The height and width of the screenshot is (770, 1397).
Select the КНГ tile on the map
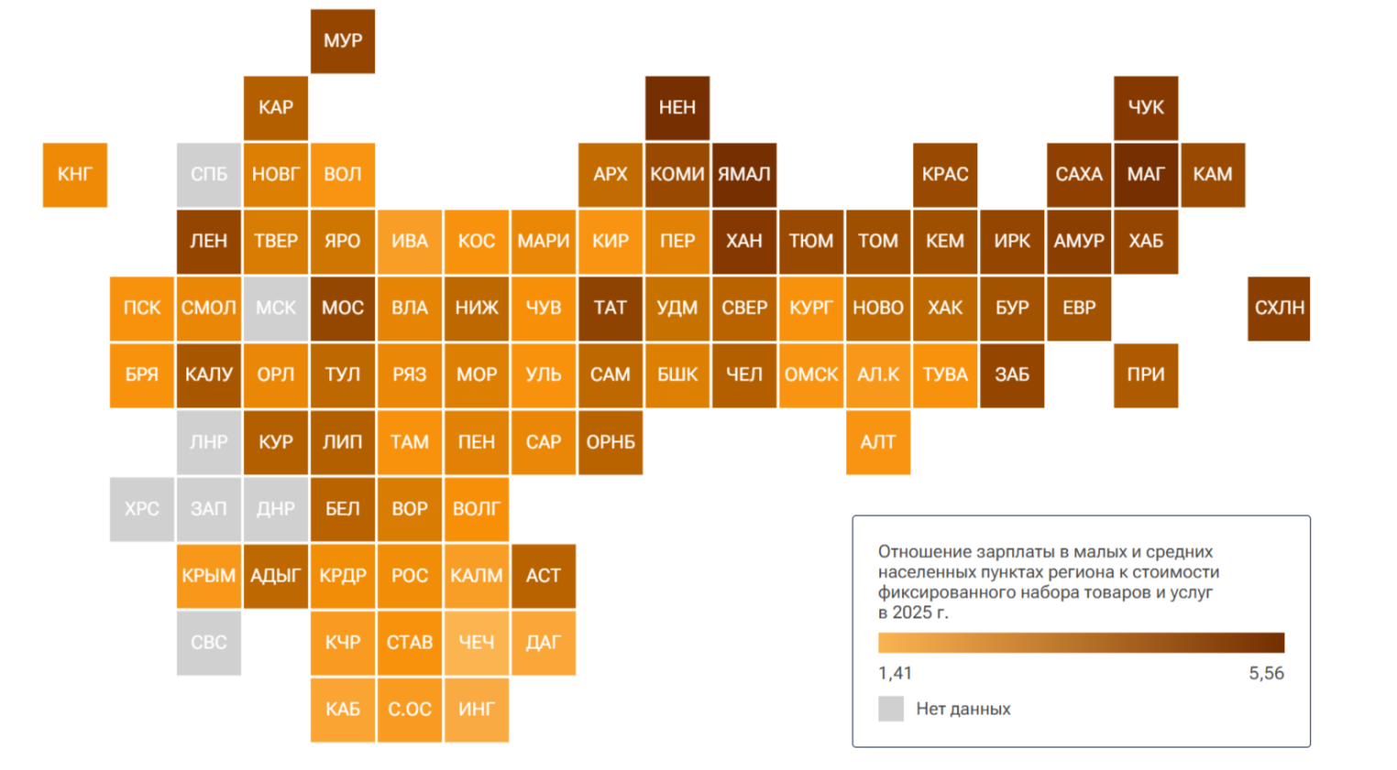pos(75,175)
